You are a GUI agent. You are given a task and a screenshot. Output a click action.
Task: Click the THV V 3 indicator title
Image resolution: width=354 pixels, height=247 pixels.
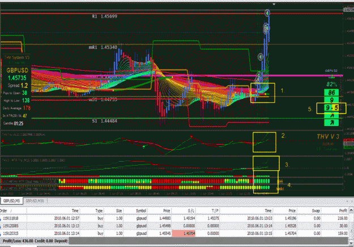pos(328,137)
